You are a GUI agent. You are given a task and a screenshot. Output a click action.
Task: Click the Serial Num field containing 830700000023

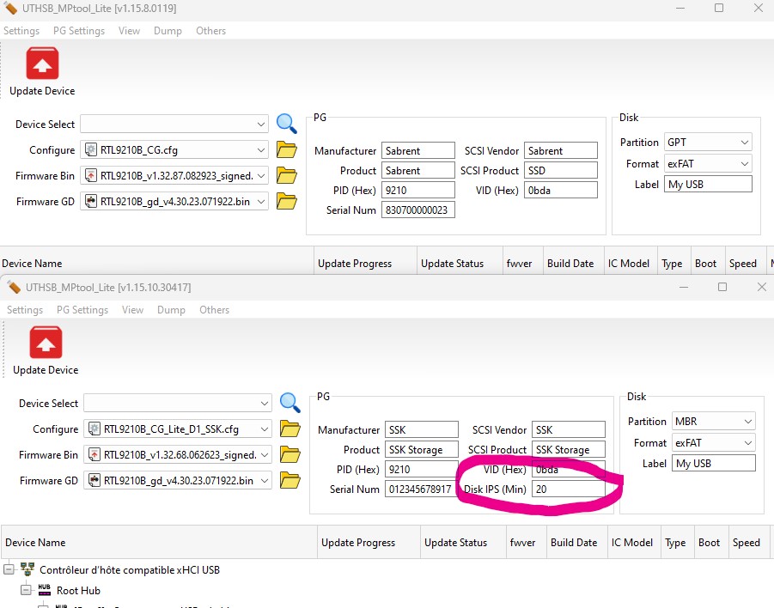coord(417,210)
